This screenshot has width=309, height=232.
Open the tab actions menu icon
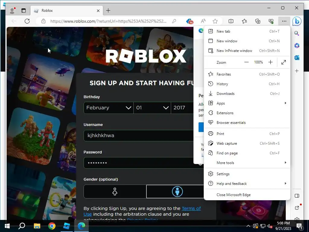[24, 11]
